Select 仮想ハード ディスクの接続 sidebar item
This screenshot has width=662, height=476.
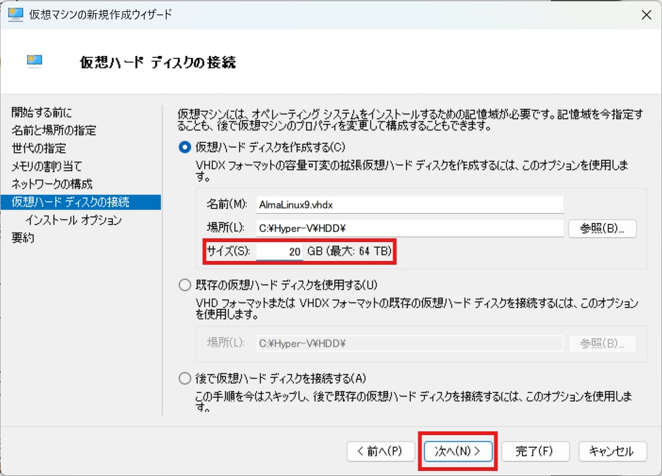point(70,202)
